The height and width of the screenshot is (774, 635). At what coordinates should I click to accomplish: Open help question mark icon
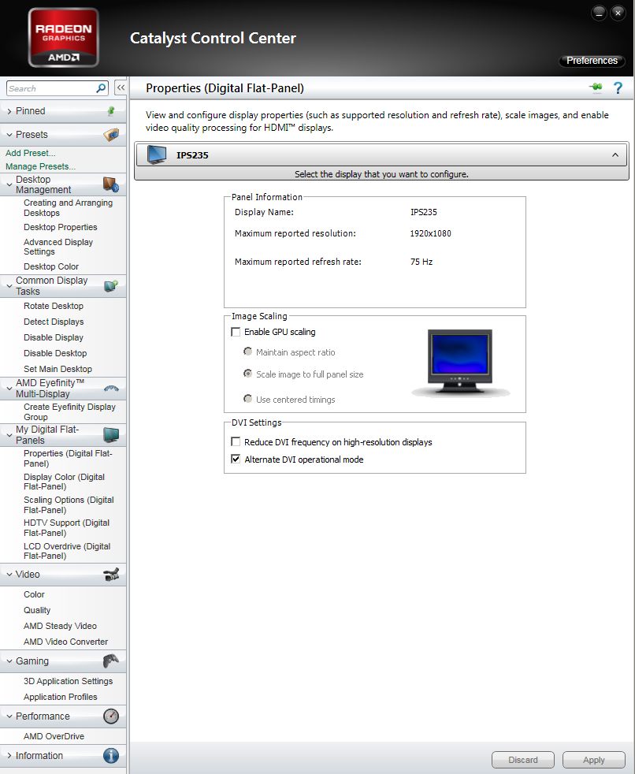pyautogui.click(x=618, y=88)
